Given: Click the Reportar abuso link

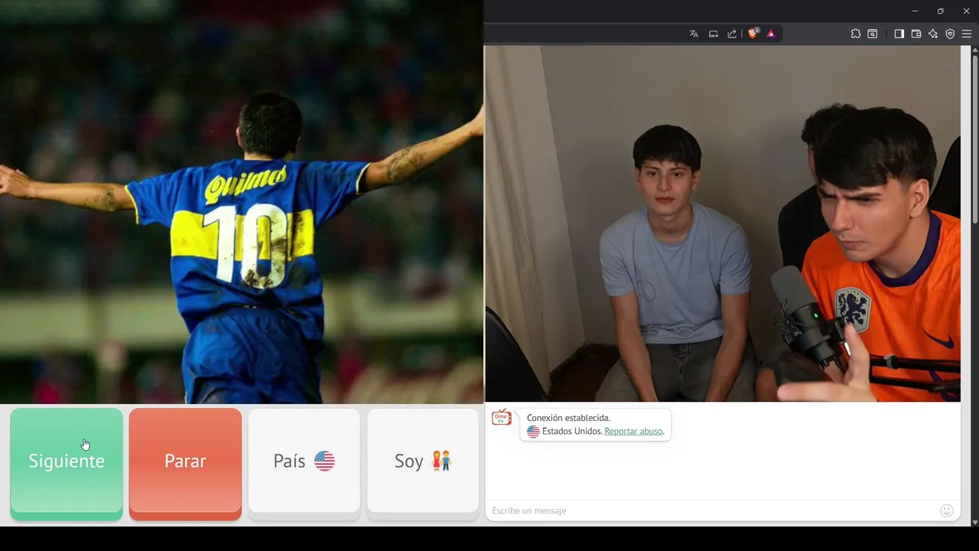Looking at the screenshot, I should pos(633,431).
